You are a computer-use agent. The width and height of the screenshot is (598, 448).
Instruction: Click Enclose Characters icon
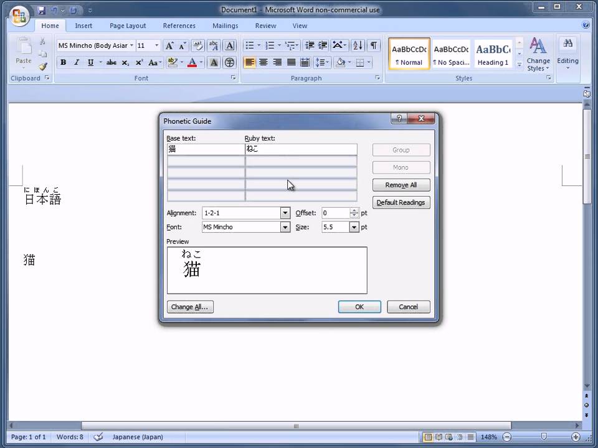coord(230,62)
